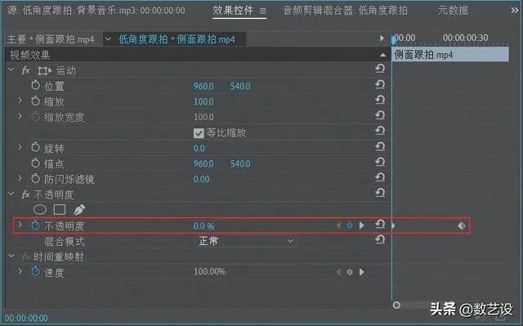This screenshot has height=326, width=523.
Task: Open the 音频剪辑混合器 tab
Action: (345, 11)
